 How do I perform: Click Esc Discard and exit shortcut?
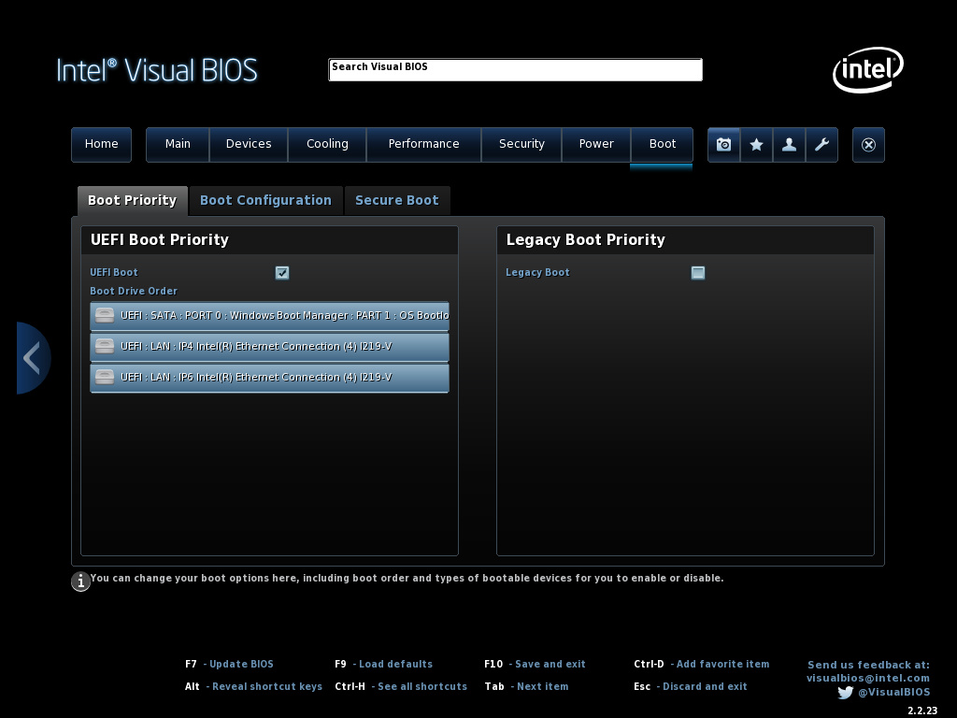(x=691, y=686)
